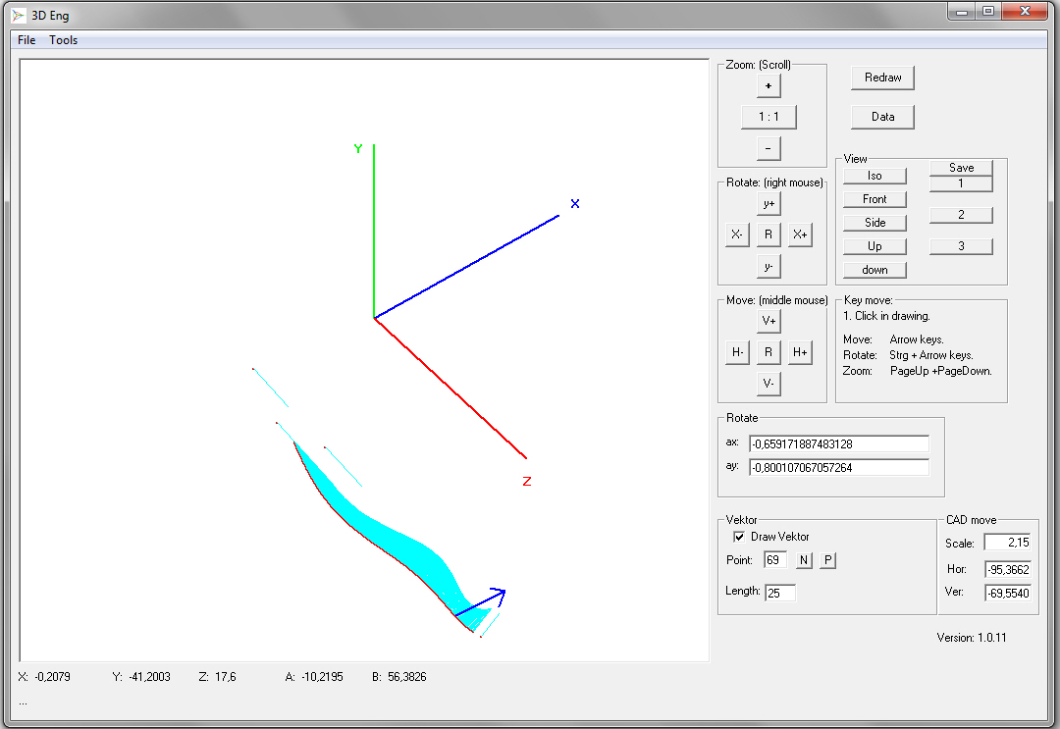Click the CAD move Scale field

coord(1007,543)
